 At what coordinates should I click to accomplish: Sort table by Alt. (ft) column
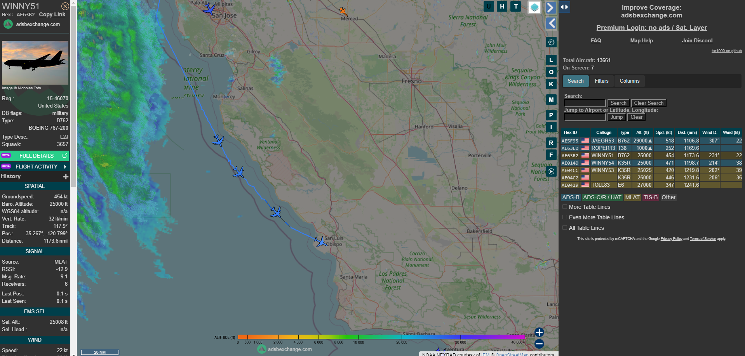tap(642, 132)
